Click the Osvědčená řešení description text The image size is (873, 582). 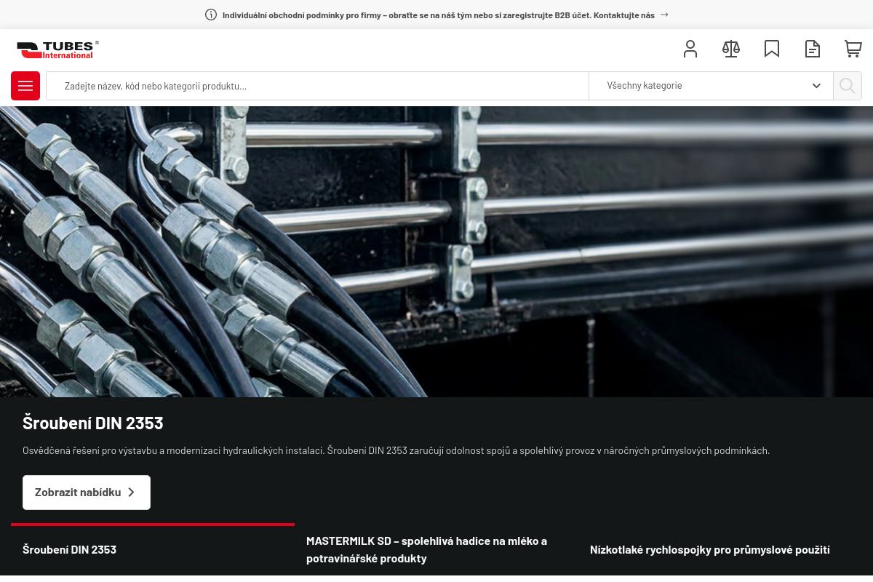click(x=396, y=450)
